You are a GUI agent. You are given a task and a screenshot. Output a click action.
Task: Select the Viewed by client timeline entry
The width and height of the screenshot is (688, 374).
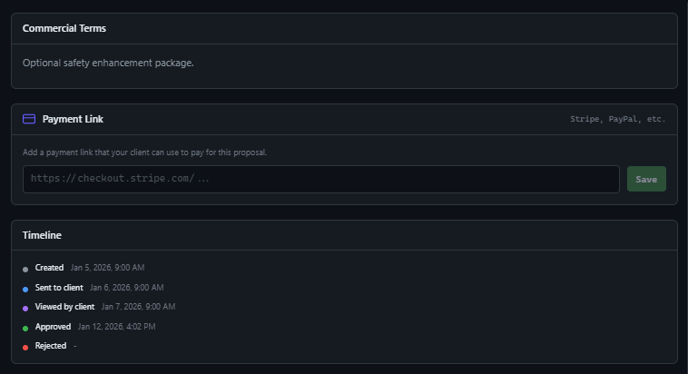click(64, 307)
